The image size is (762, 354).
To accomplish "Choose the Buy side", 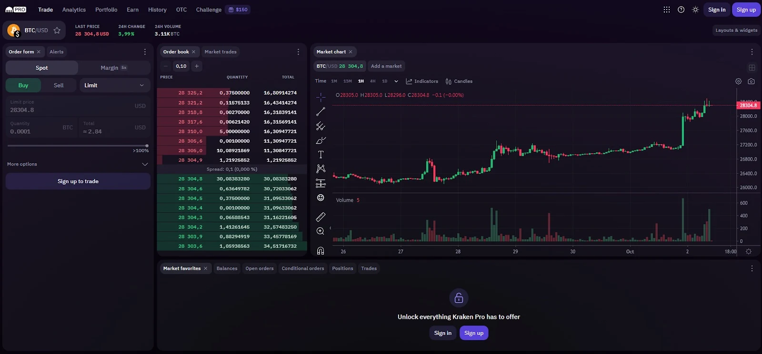I will coord(23,85).
